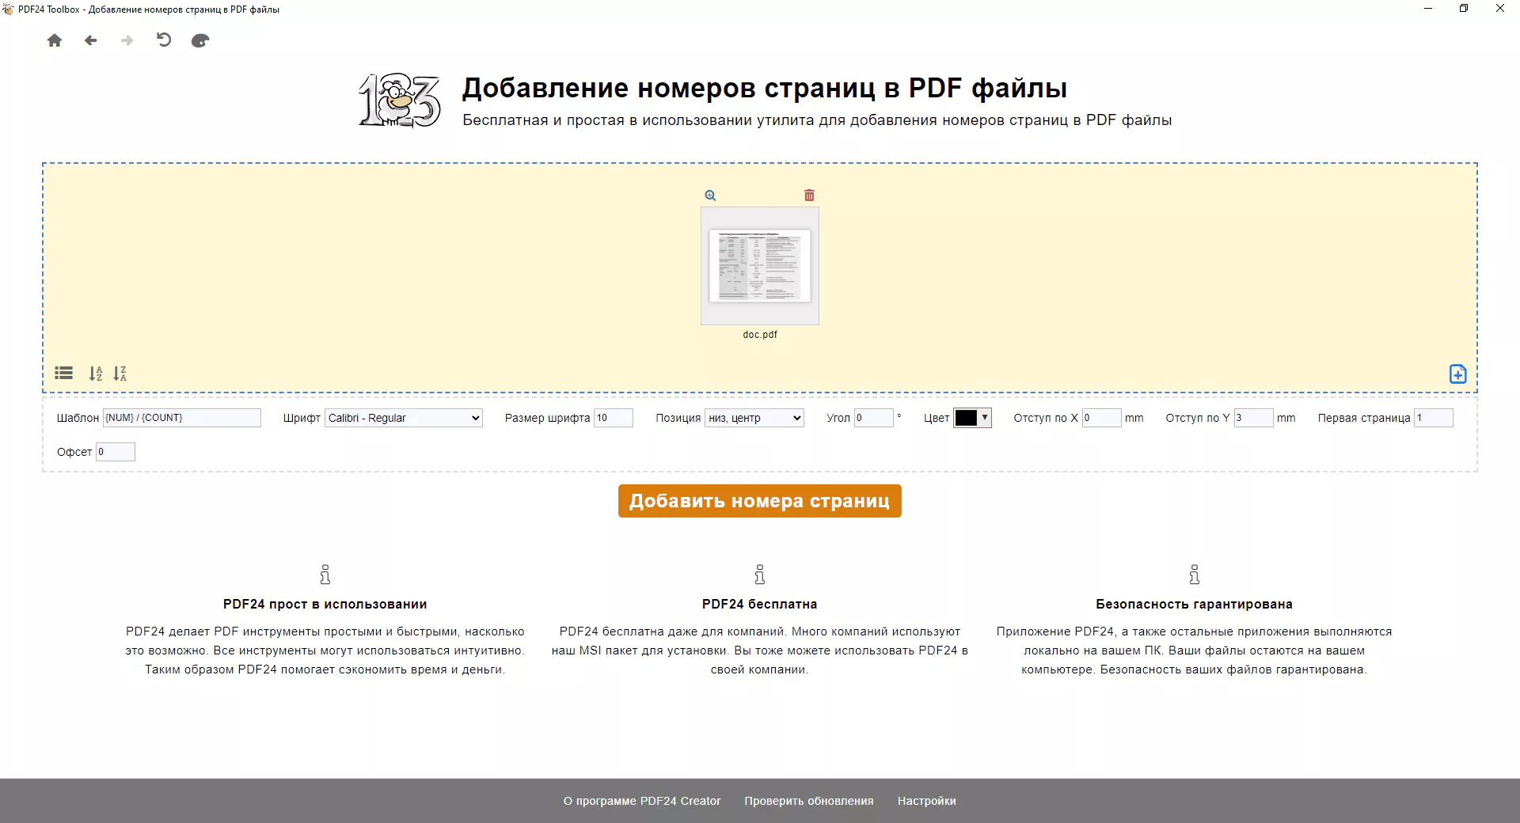
Task: Sort files descending Z to A
Action: coord(120,374)
